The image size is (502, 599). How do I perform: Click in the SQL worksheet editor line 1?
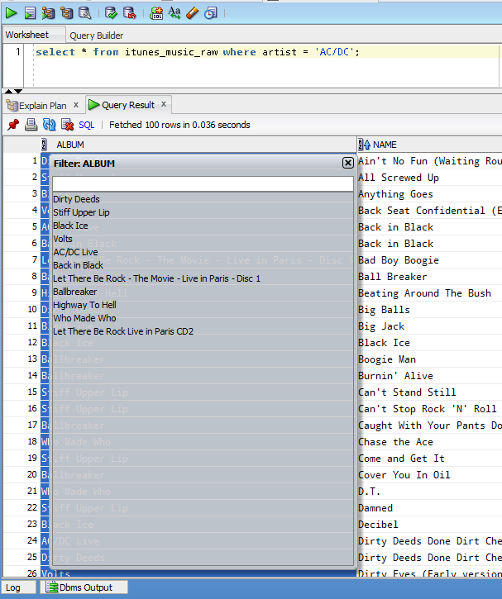click(x=267, y=52)
